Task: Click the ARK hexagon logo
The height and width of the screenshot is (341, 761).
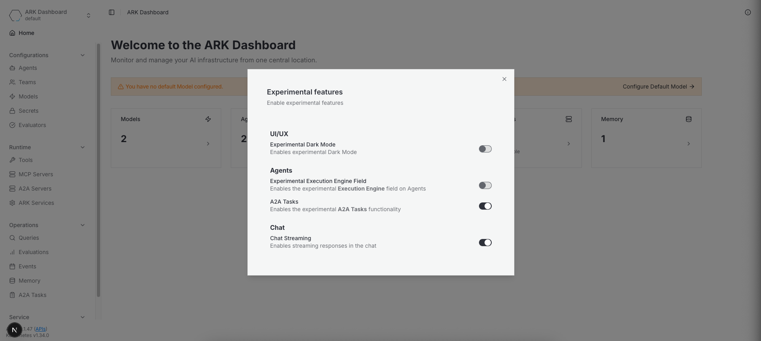Action: coord(15,15)
